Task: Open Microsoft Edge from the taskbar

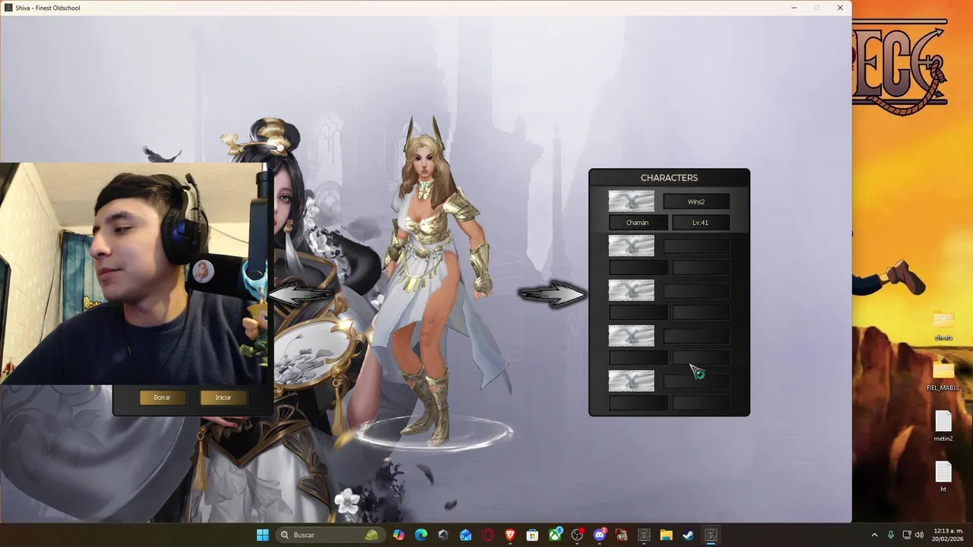Action: click(421, 535)
